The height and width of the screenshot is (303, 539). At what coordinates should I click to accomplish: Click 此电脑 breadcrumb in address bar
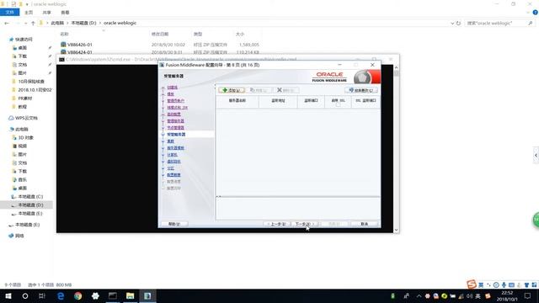pyautogui.click(x=57, y=23)
